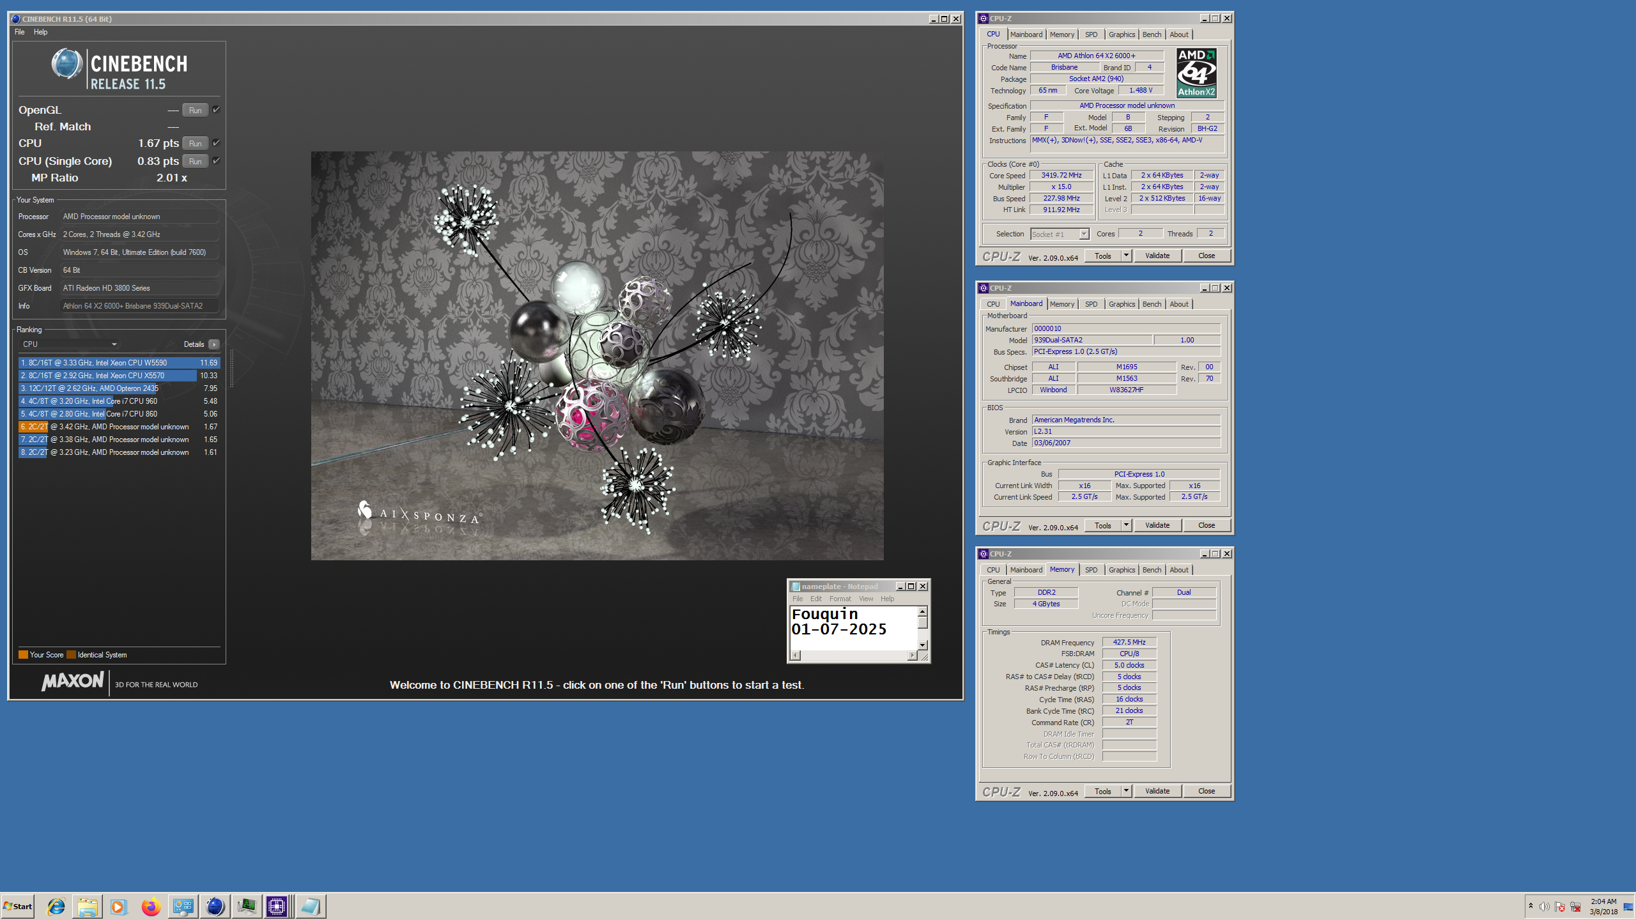Click the Mainboard CPU-Z window title icon
The height and width of the screenshot is (920, 1636).
tap(984, 288)
